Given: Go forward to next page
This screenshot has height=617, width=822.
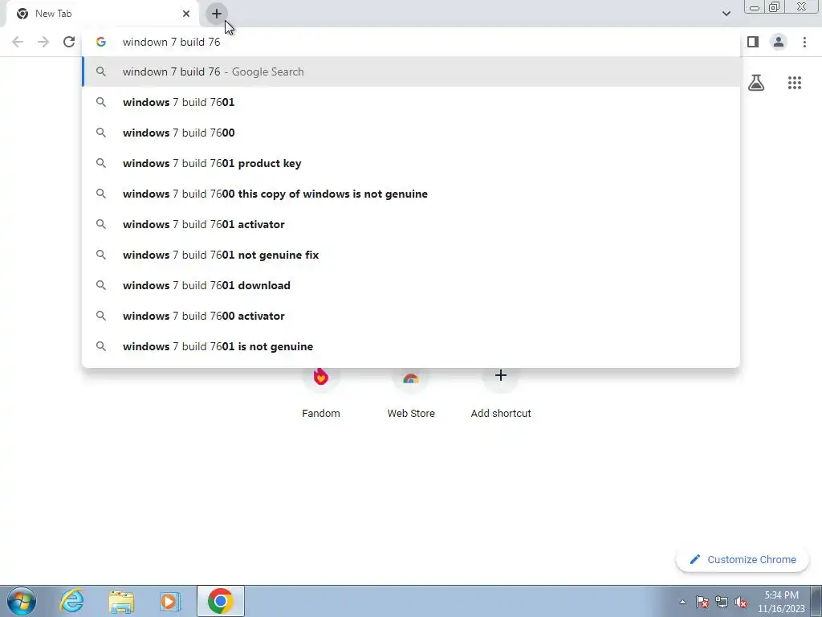Looking at the screenshot, I should tap(43, 42).
